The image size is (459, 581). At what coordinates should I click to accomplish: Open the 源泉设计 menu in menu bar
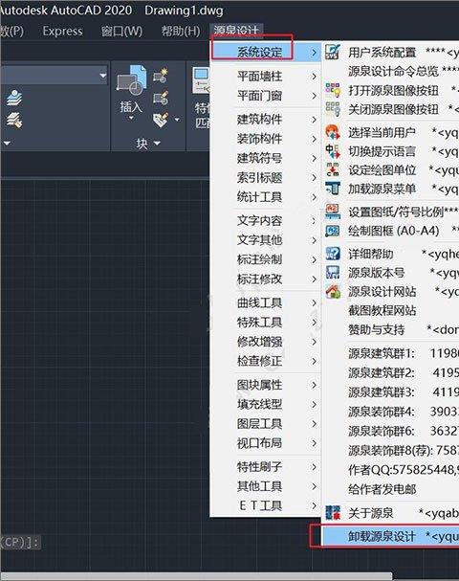(236, 30)
